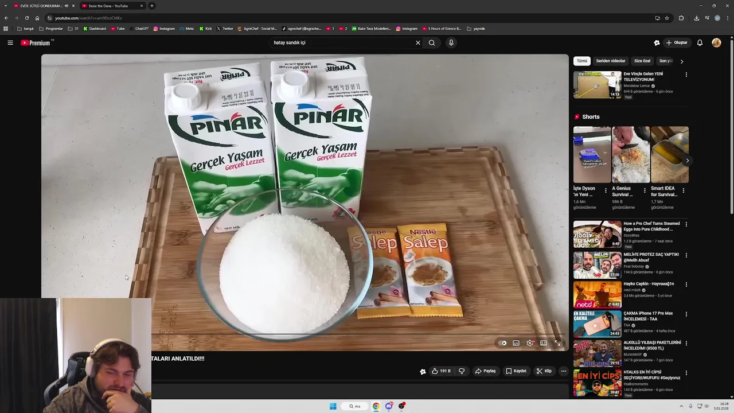The height and width of the screenshot is (413, 734).
Task: Open Kick bookmark
Action: (206, 29)
